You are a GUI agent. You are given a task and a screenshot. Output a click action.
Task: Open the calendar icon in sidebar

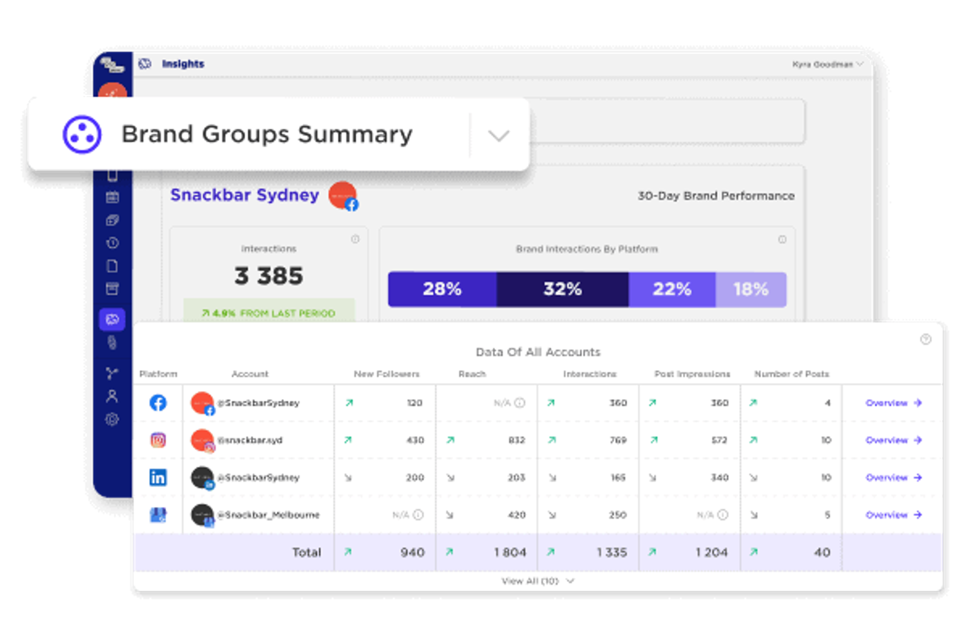coord(112,197)
